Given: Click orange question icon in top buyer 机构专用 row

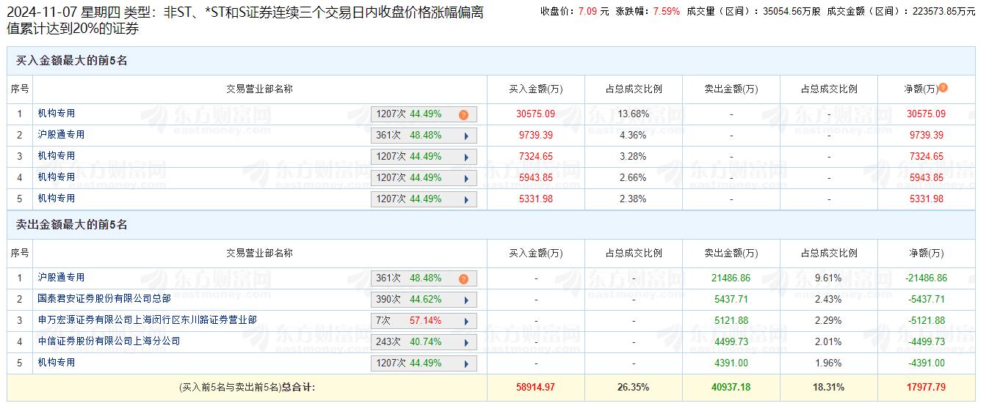Looking at the screenshot, I should 463,115.
